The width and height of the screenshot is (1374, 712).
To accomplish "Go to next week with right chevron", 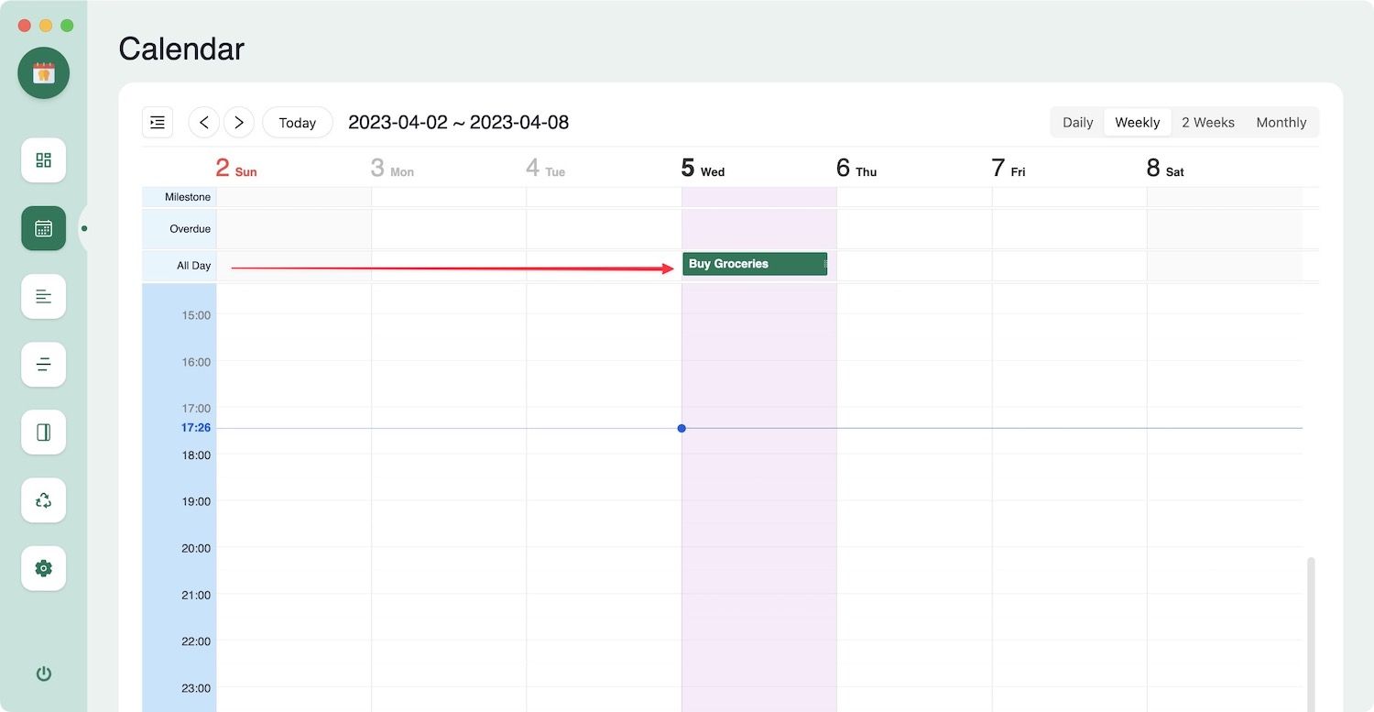I will [x=239, y=122].
